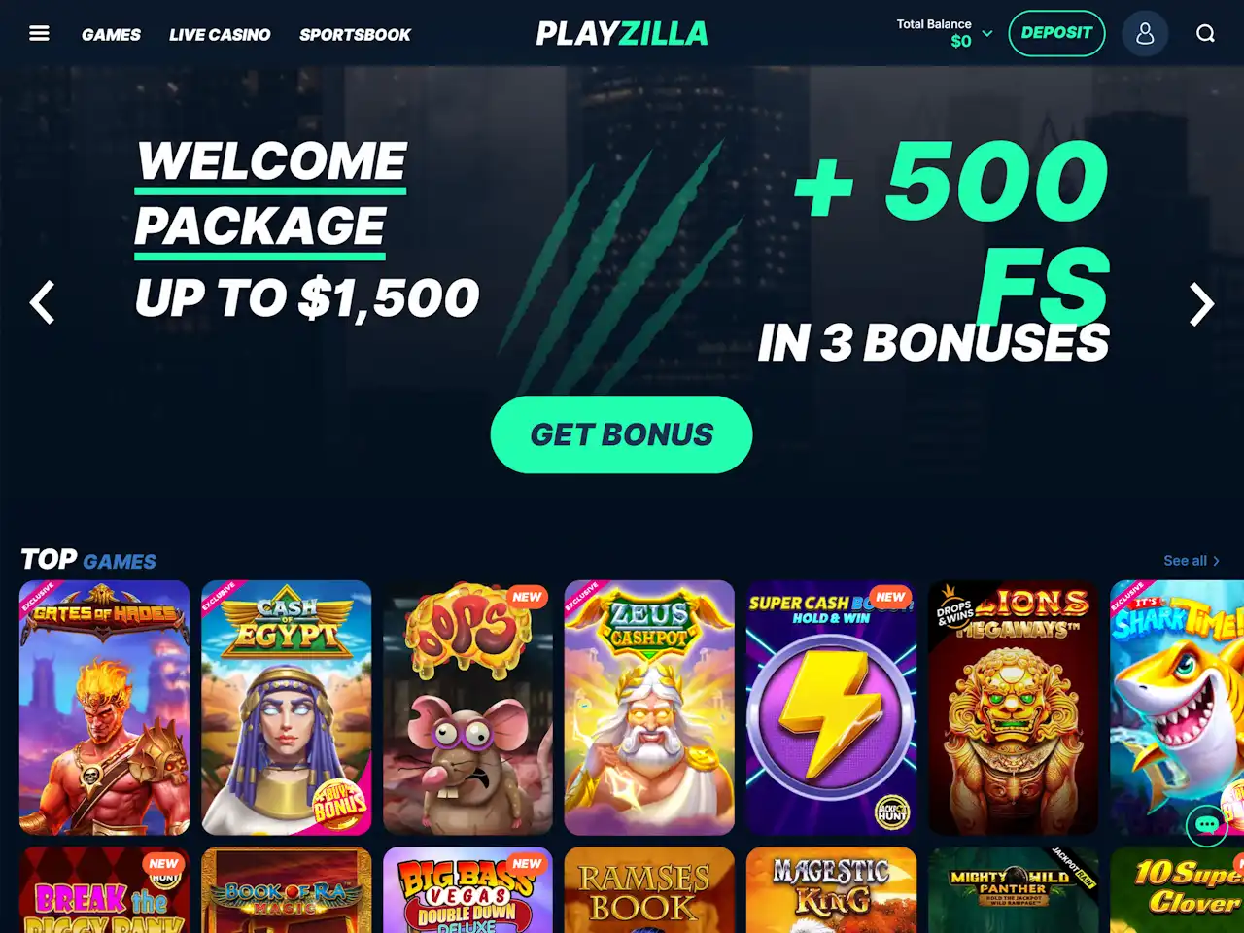
Task: Expand the Total Balance dropdown chevron
Action: point(987,33)
